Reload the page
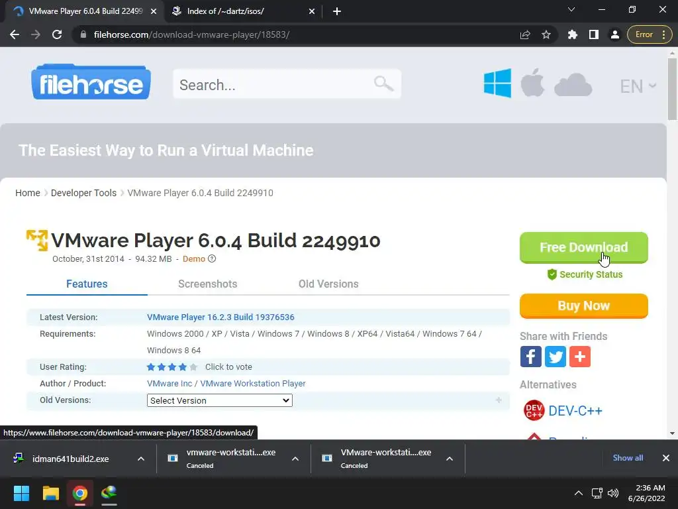The image size is (678, 509). pos(57,34)
